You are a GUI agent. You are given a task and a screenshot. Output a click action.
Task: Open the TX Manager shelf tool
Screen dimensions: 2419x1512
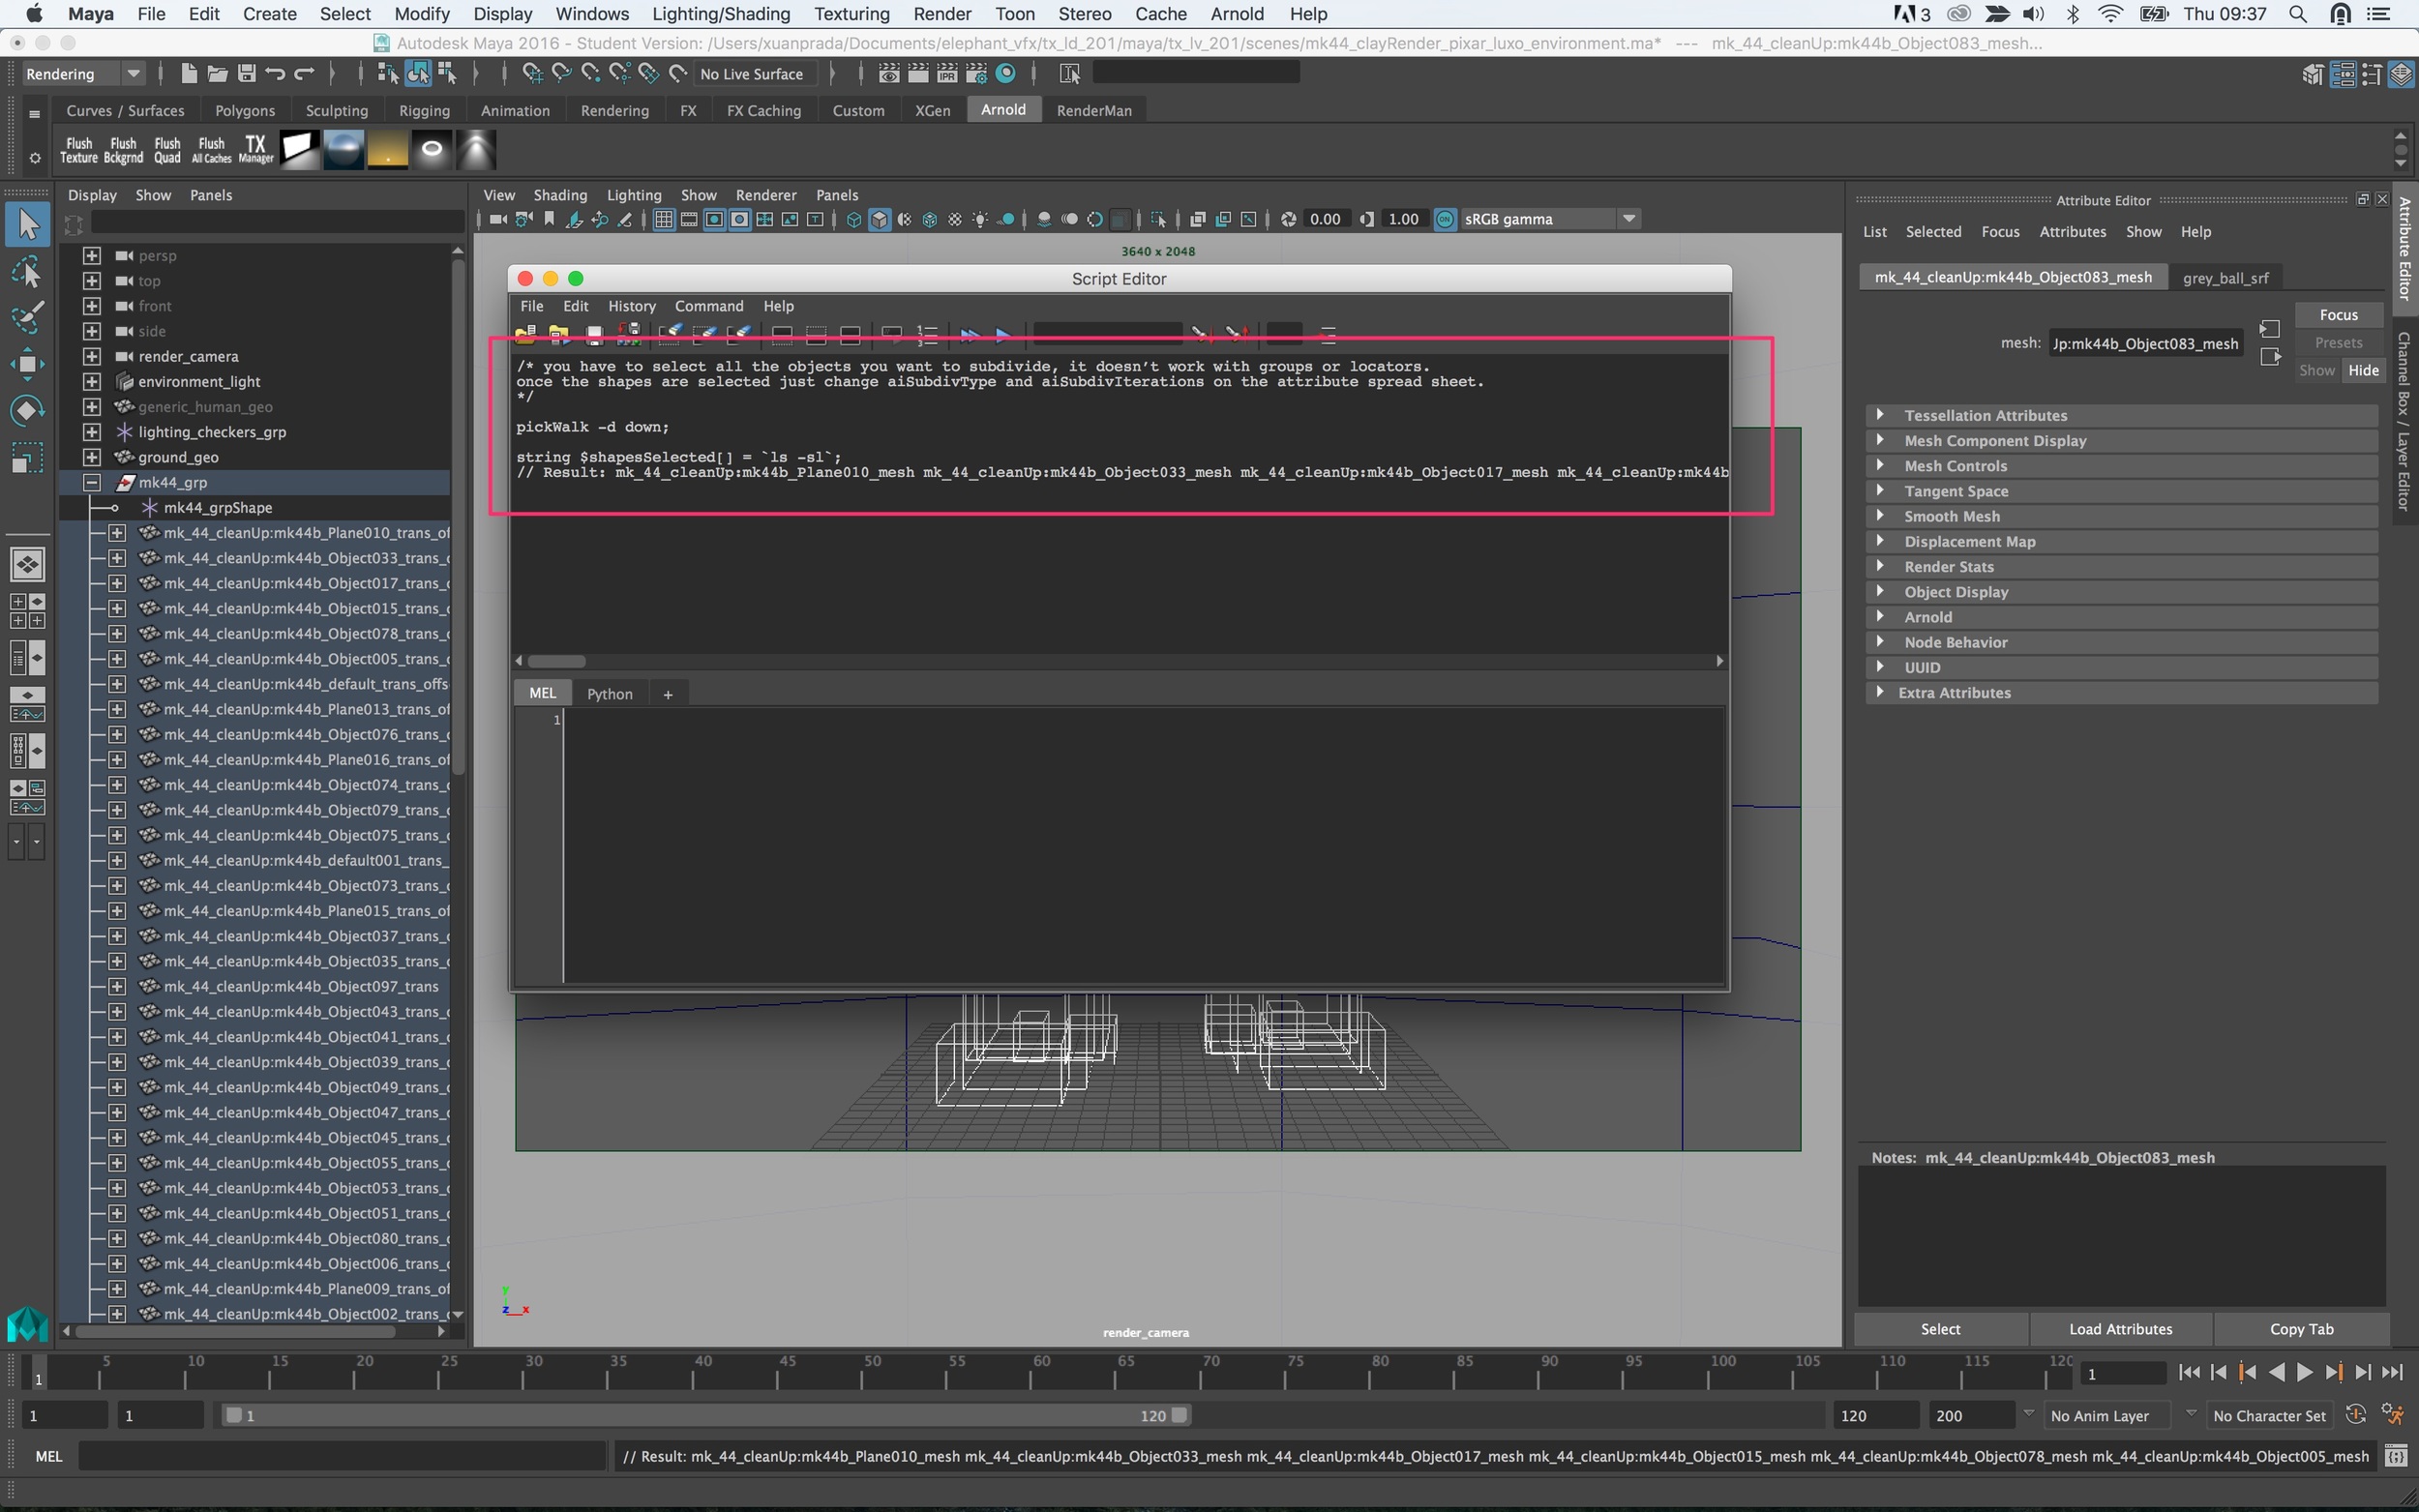(x=256, y=150)
